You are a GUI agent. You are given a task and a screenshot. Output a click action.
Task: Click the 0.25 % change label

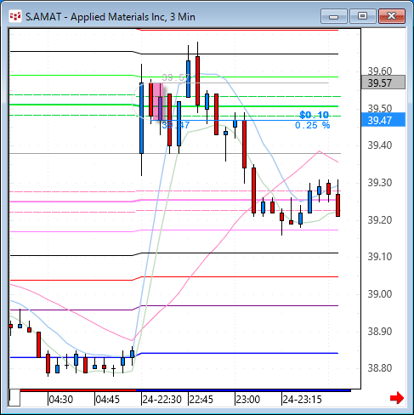(312, 125)
